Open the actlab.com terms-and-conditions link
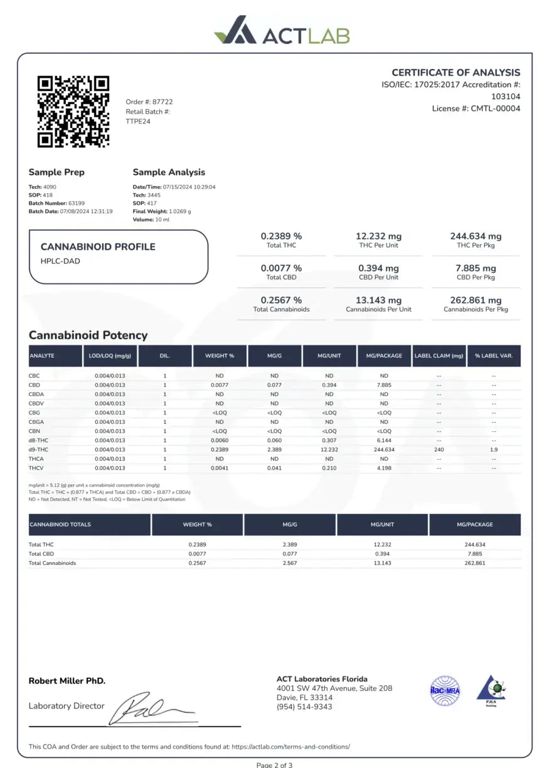Image resolution: width=542 pixels, height=768 pixels. pos(290,747)
